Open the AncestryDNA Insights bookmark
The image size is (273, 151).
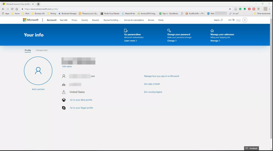coord(147,13)
